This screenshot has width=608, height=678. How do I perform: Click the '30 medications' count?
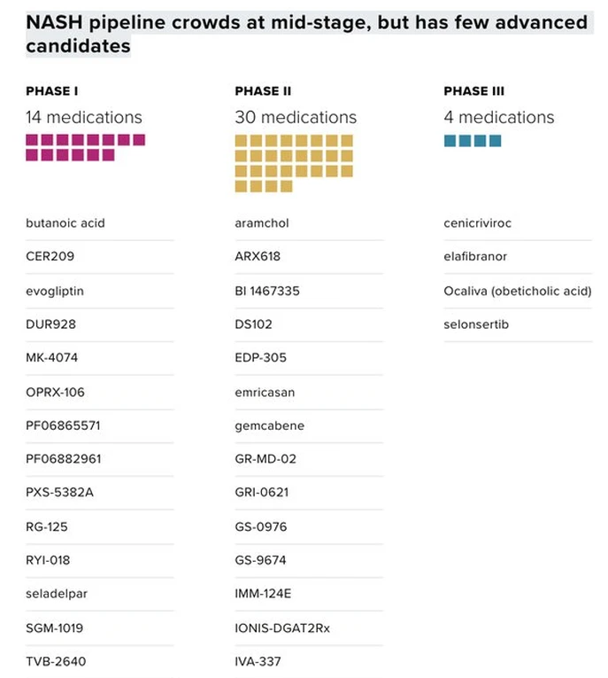coord(296,117)
